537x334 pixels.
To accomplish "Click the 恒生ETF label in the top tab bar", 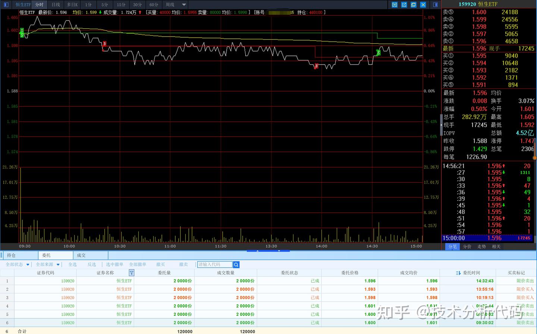I will (23, 4).
